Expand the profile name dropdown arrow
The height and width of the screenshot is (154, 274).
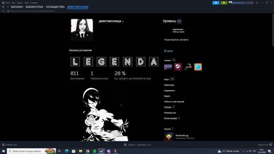(x=123, y=22)
